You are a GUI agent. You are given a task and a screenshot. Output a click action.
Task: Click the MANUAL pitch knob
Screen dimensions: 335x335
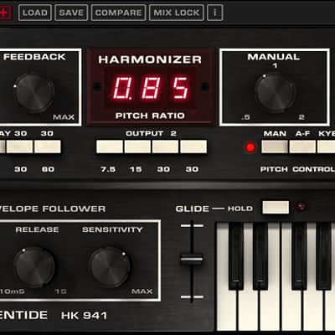point(276,93)
